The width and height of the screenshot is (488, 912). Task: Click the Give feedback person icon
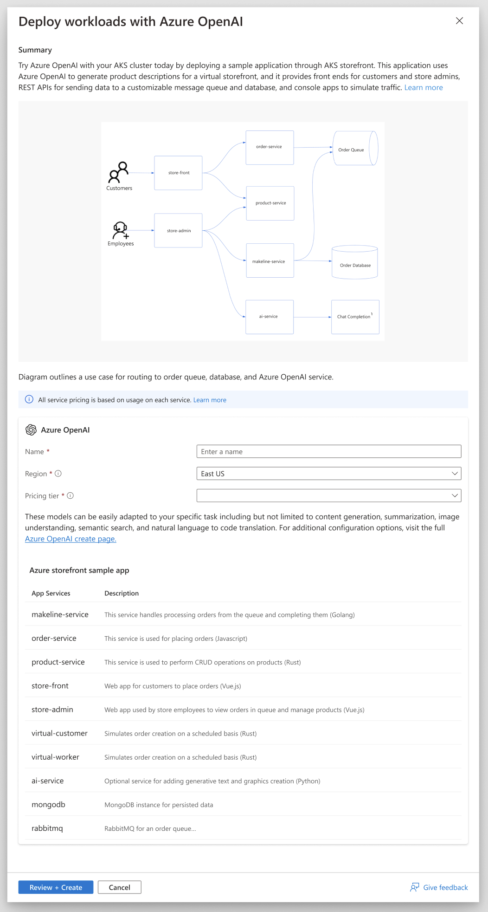click(415, 887)
